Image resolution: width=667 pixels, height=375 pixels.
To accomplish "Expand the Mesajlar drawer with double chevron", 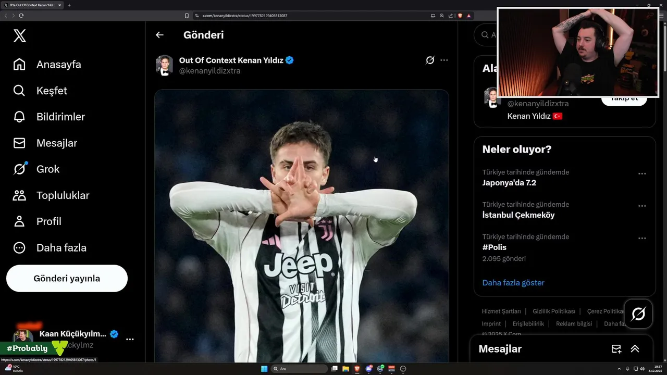I will (x=635, y=349).
